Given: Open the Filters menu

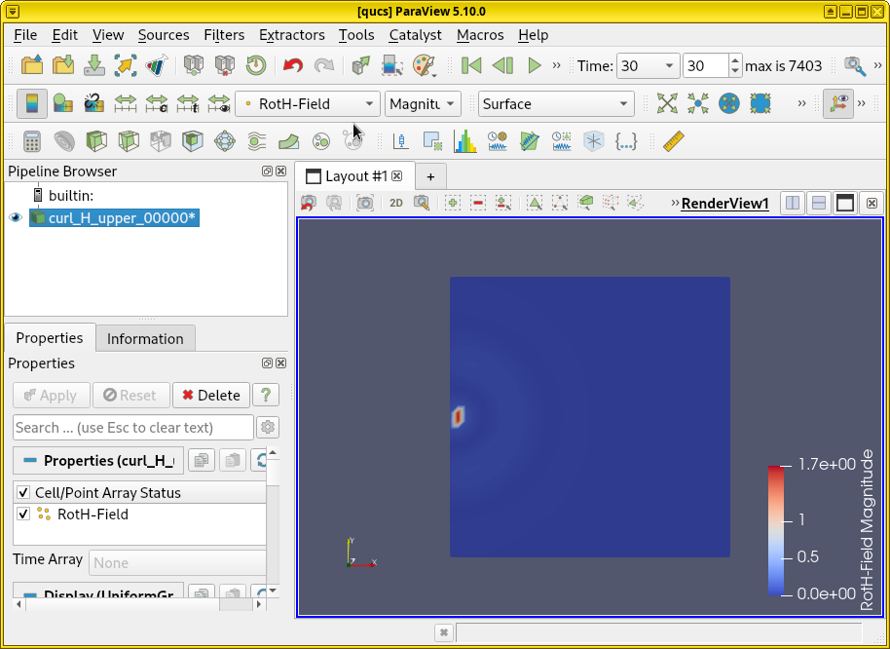Looking at the screenshot, I should (224, 34).
